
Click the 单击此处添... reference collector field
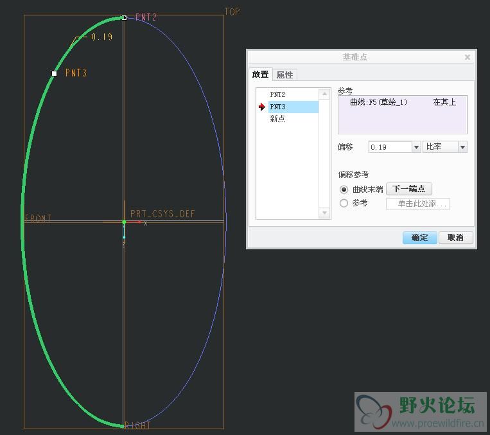418,204
